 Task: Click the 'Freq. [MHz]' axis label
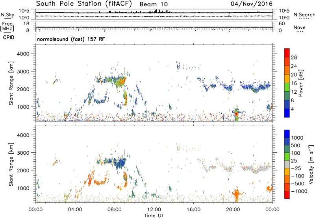(x=7, y=27)
